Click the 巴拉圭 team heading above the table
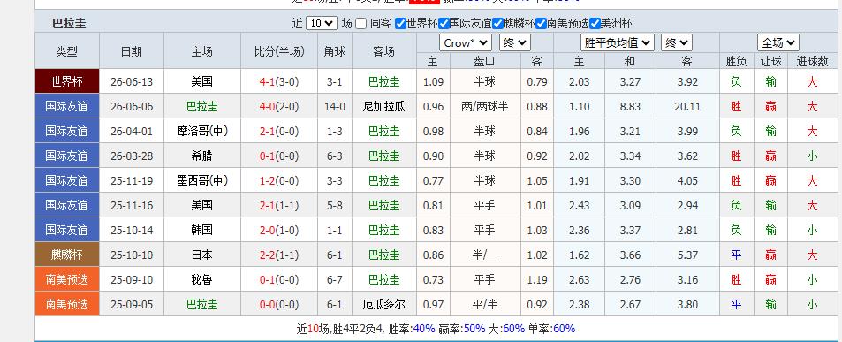This screenshot has height=342, width=842. tap(69, 24)
